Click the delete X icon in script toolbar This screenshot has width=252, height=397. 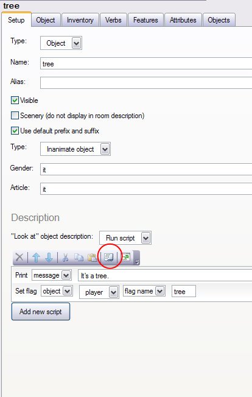click(19, 258)
